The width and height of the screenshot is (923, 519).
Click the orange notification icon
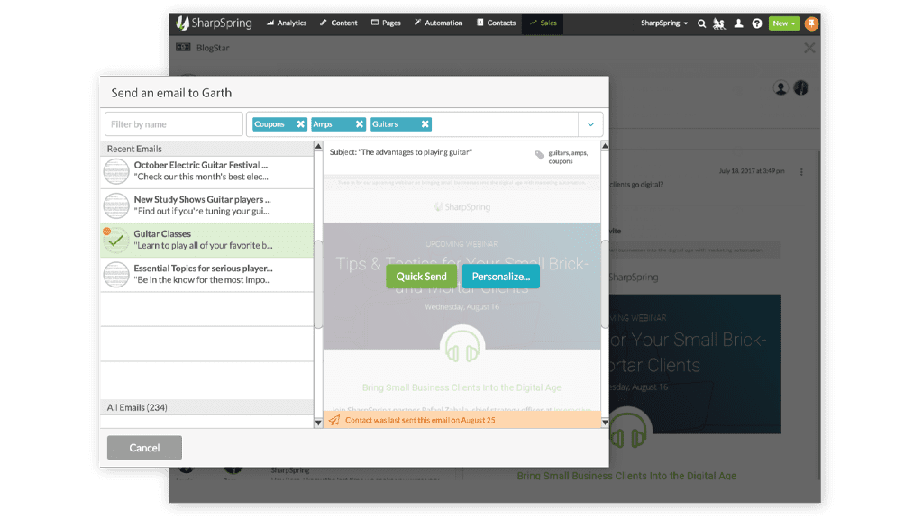(x=811, y=23)
